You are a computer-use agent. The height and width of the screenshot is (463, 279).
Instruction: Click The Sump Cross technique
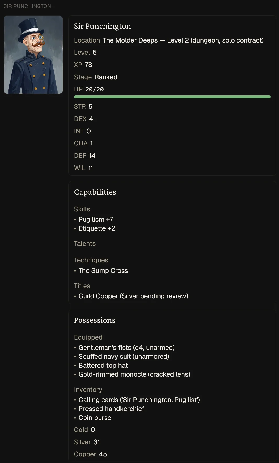click(103, 270)
